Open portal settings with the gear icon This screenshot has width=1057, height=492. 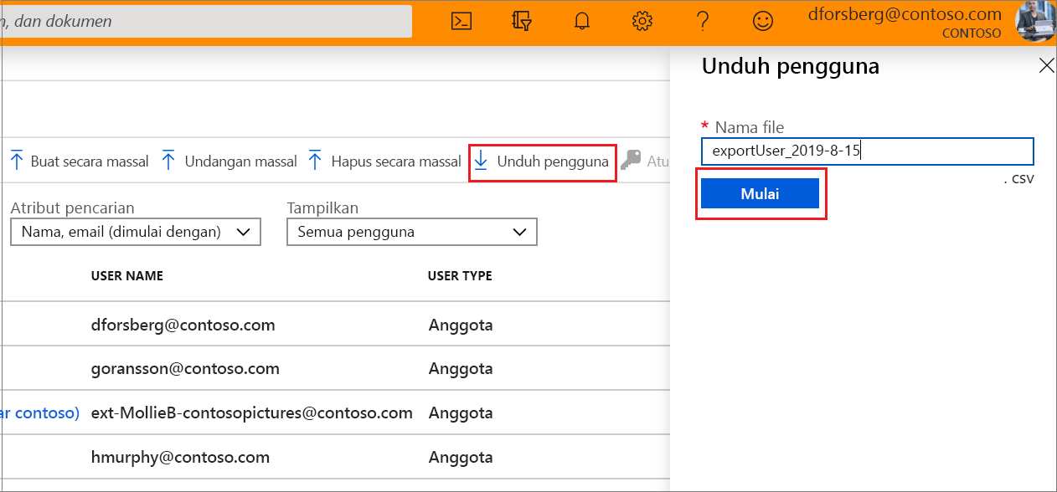[642, 21]
